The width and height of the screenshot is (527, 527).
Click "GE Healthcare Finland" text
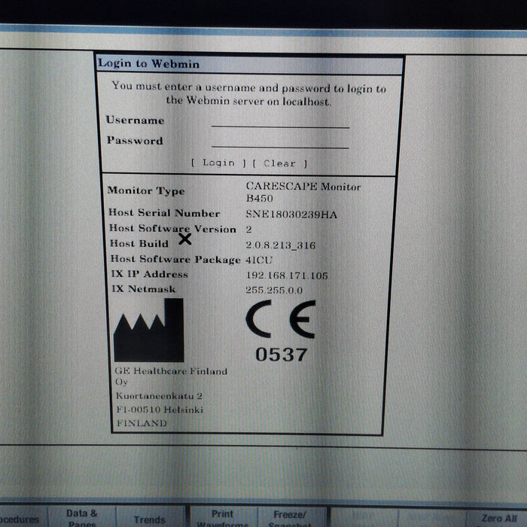pos(171,371)
